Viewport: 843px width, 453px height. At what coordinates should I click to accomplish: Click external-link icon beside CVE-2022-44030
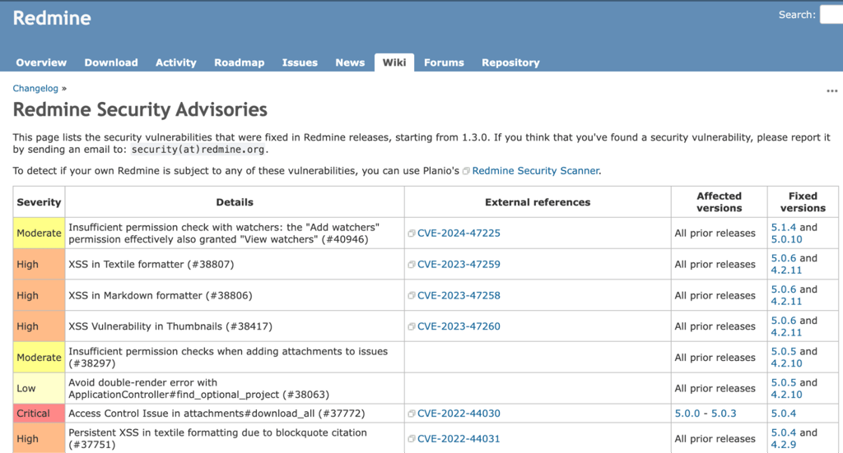(412, 414)
